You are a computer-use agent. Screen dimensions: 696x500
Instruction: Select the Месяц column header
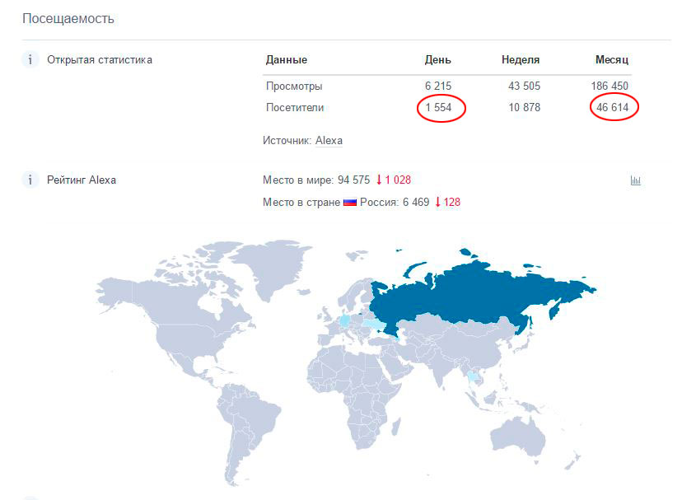[x=612, y=59]
